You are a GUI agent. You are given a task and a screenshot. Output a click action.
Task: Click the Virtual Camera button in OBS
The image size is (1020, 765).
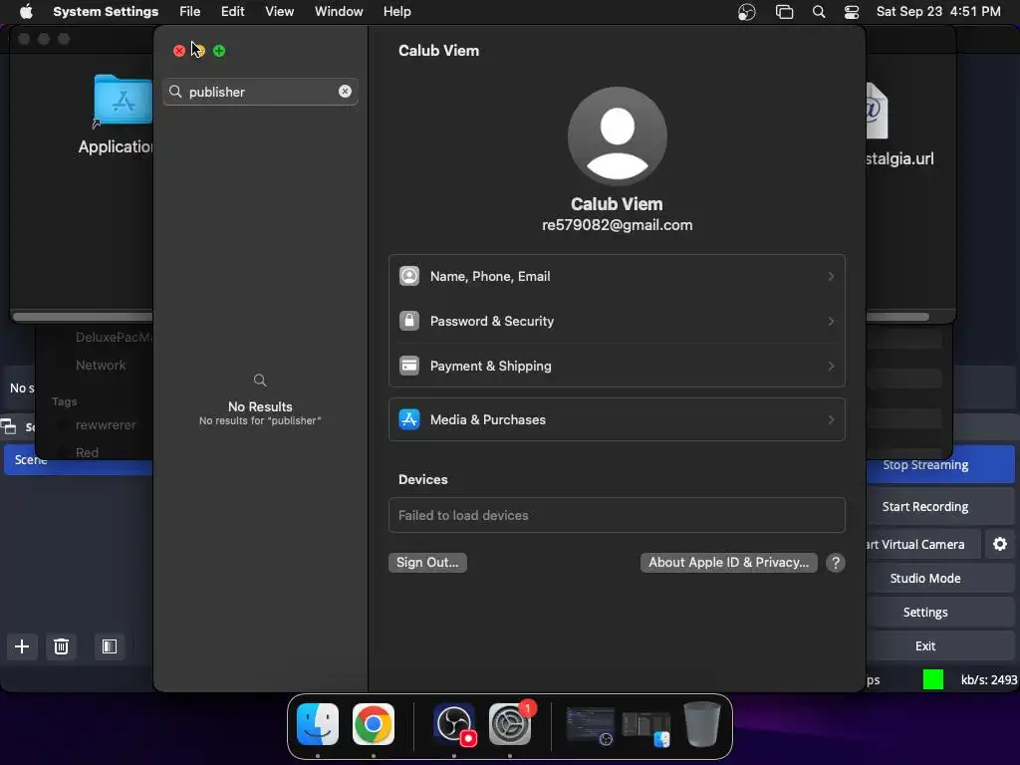923,545
